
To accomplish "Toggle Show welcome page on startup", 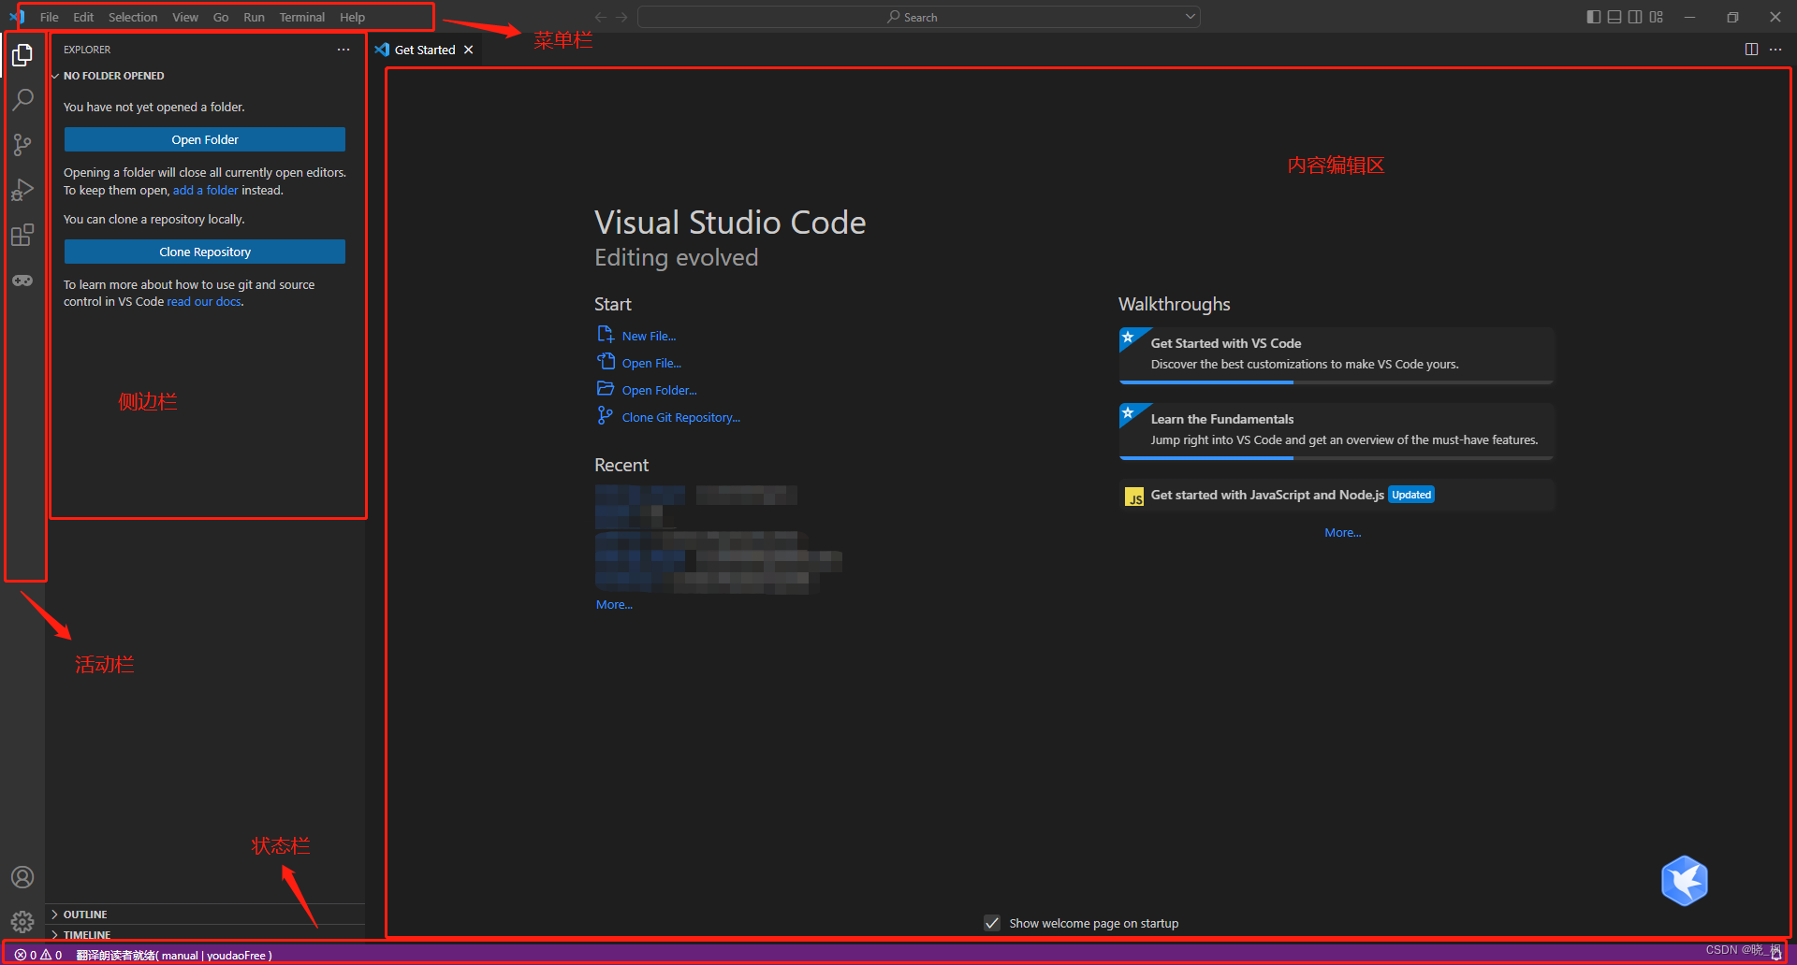I will (992, 923).
